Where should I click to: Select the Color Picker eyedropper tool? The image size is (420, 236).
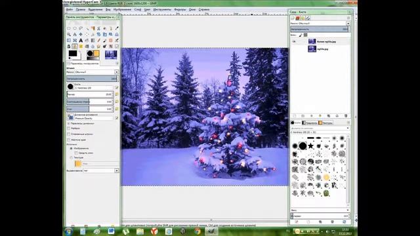click(117, 28)
